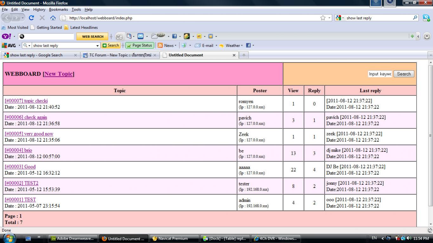Viewport: 433px width, 243px height.
Task: Open the Yahoo logo dropdown arrow
Action: pos(14,36)
